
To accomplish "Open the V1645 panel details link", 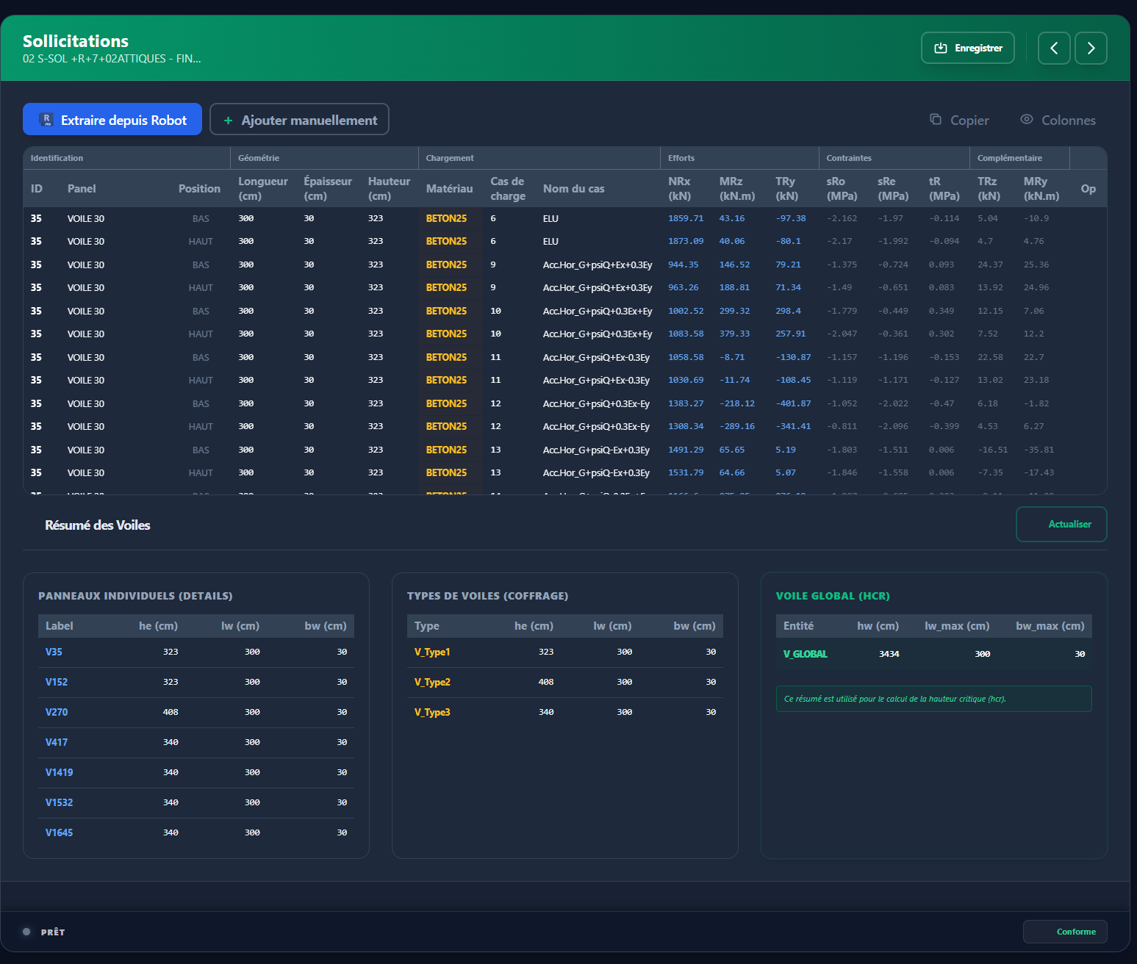I will point(59,832).
